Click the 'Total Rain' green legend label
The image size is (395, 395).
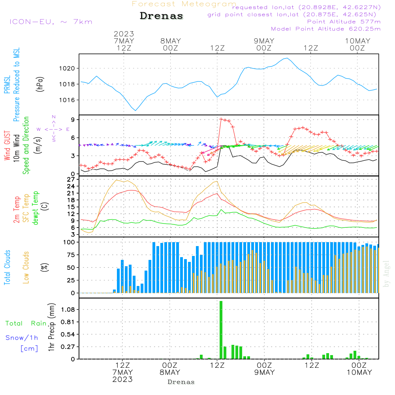point(26,323)
